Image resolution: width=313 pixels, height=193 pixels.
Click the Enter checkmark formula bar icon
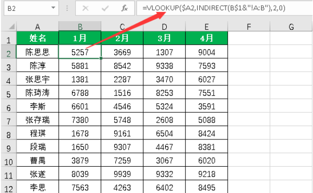coord(105,8)
